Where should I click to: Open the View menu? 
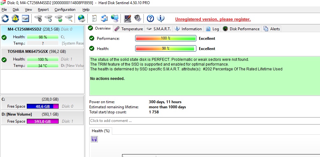pyautogui.click(x=28, y=10)
